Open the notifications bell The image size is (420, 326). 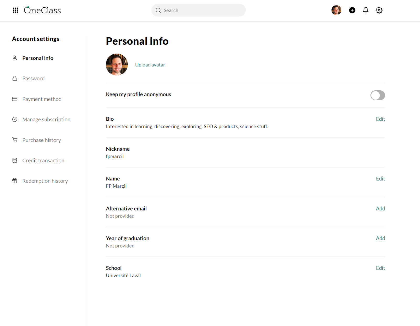(x=365, y=10)
